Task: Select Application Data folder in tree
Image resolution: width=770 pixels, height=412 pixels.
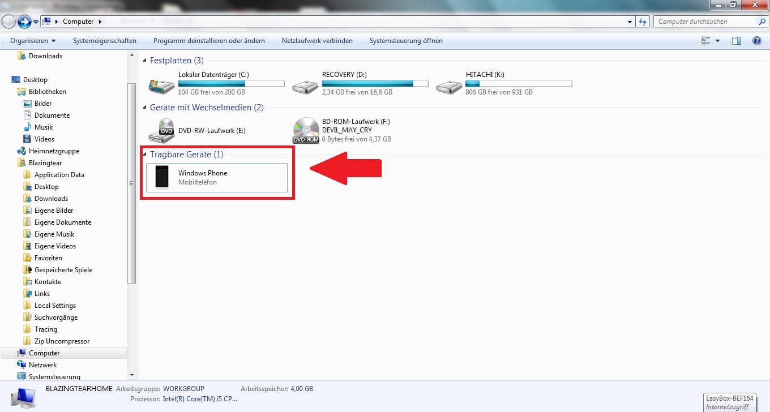Action: 59,175
